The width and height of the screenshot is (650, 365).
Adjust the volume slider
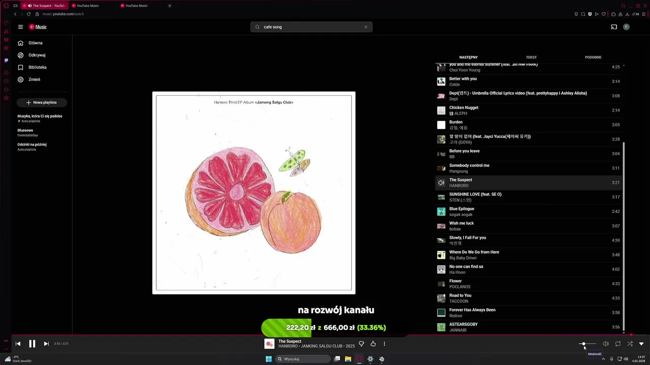coord(588,344)
